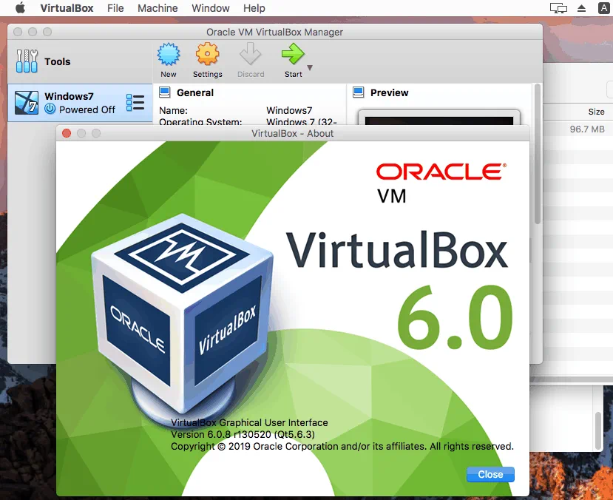Click the screen mirroring icon in menu bar

click(x=558, y=8)
